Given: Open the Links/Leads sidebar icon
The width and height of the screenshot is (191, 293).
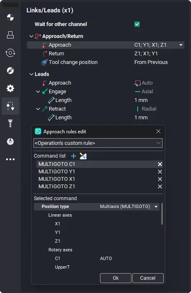Looking at the screenshot, I should coord(10,106).
